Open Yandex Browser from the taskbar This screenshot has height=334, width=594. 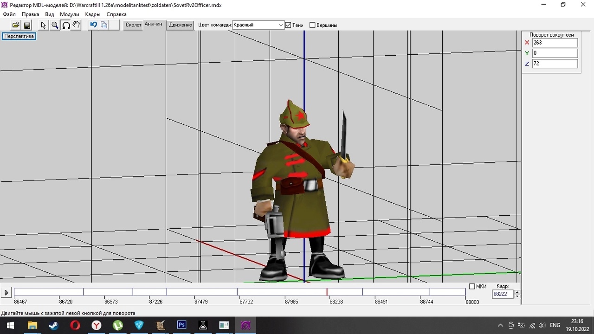97,325
